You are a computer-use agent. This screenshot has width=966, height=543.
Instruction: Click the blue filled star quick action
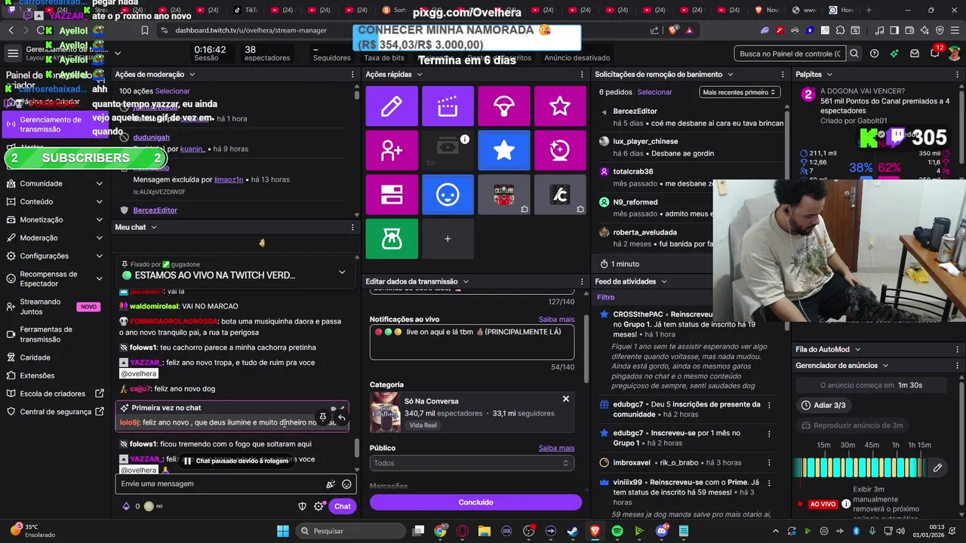point(504,150)
